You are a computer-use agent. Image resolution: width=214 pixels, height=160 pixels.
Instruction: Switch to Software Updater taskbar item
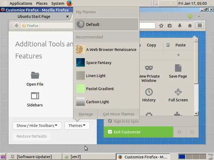pos(35,157)
